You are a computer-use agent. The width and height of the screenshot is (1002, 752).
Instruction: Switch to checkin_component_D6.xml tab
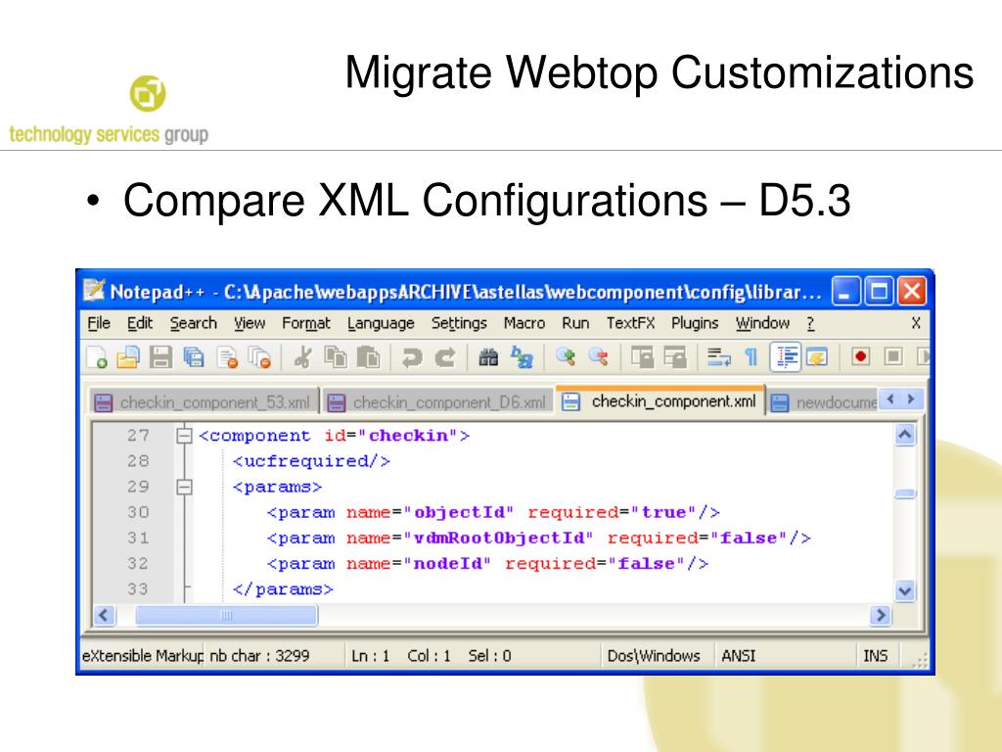coord(437,402)
